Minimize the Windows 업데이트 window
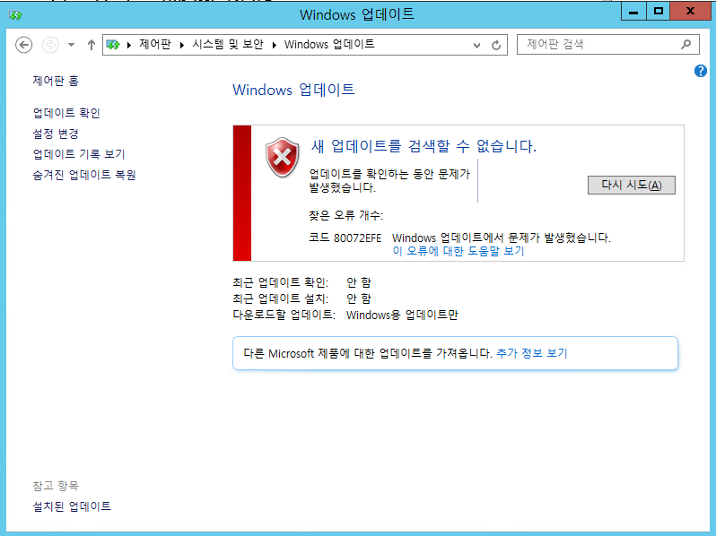The width and height of the screenshot is (716, 536). (633, 12)
